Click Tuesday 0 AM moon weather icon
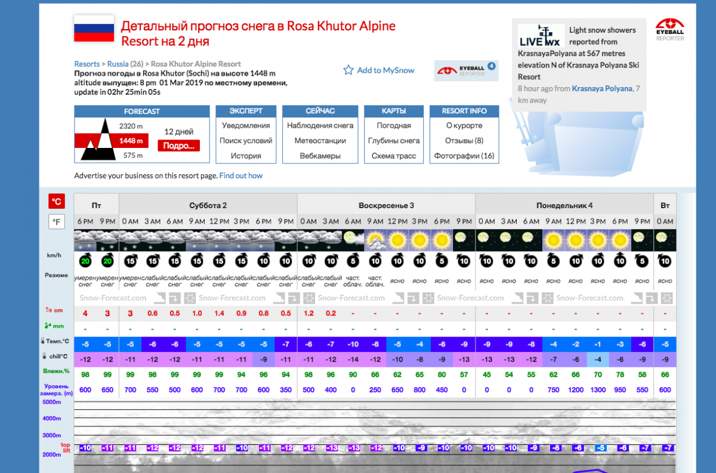 (665, 240)
